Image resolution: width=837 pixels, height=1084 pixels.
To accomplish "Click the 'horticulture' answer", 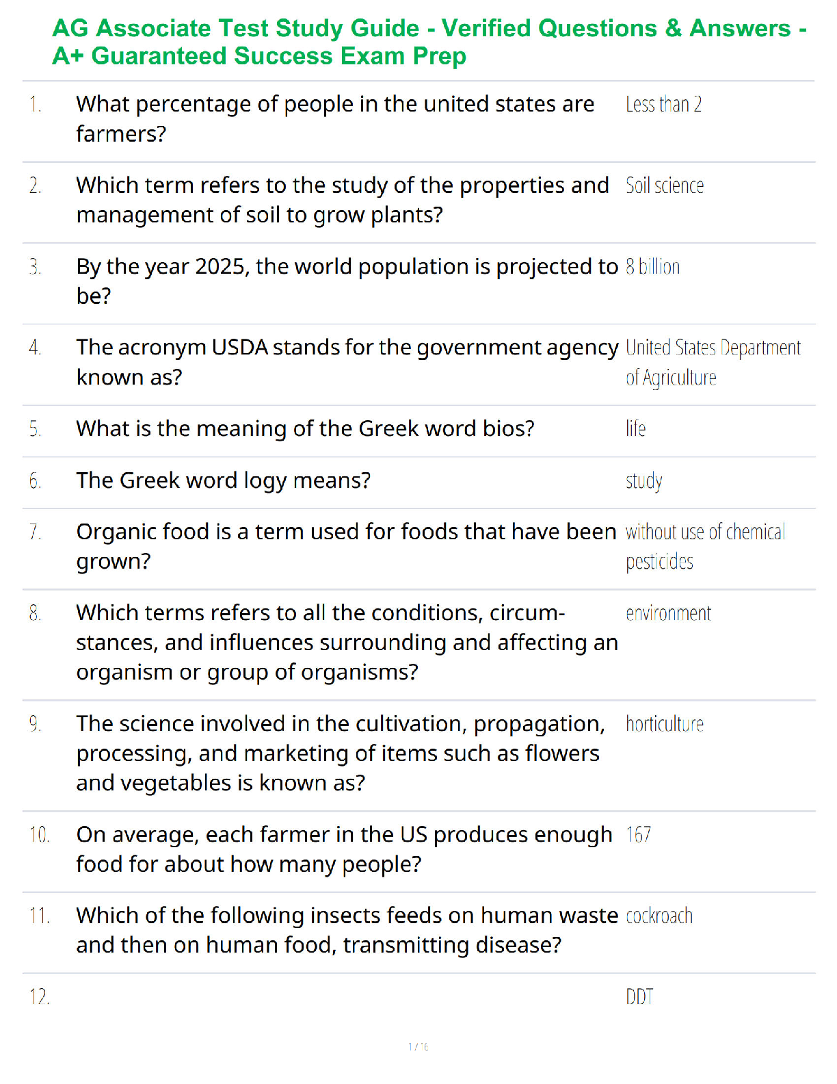I will coord(665,724).
